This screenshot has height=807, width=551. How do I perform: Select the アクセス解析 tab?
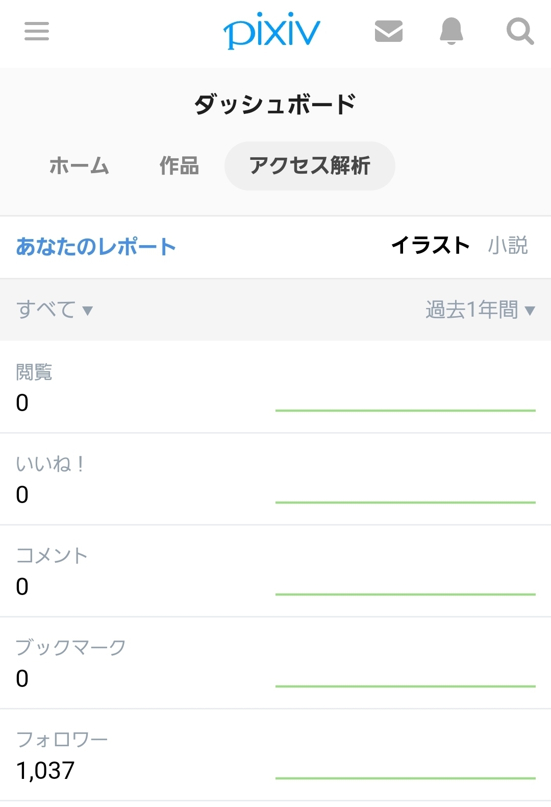[x=310, y=166]
